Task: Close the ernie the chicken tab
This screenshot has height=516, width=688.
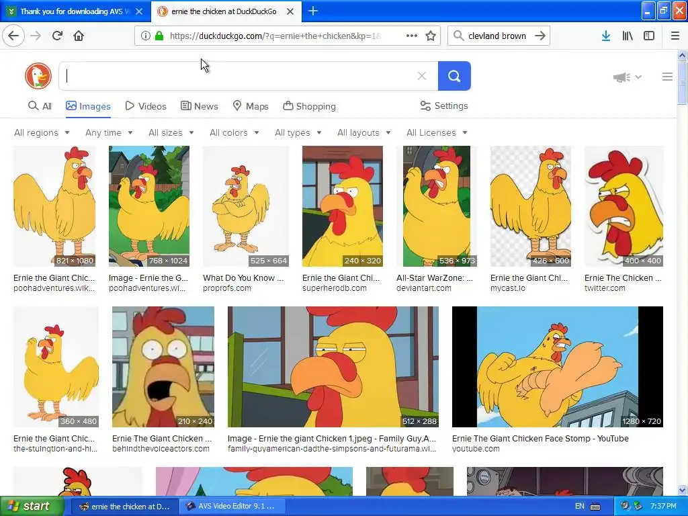Action: [x=290, y=11]
